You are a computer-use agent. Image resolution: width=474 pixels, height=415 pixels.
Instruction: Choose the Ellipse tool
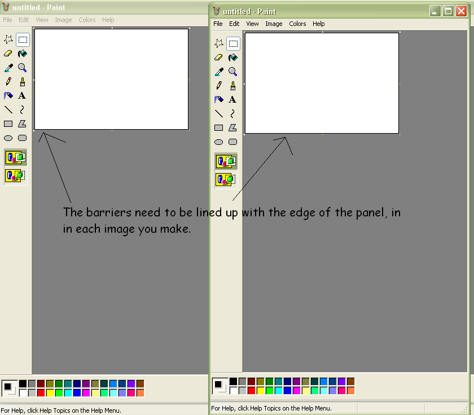pos(219,142)
